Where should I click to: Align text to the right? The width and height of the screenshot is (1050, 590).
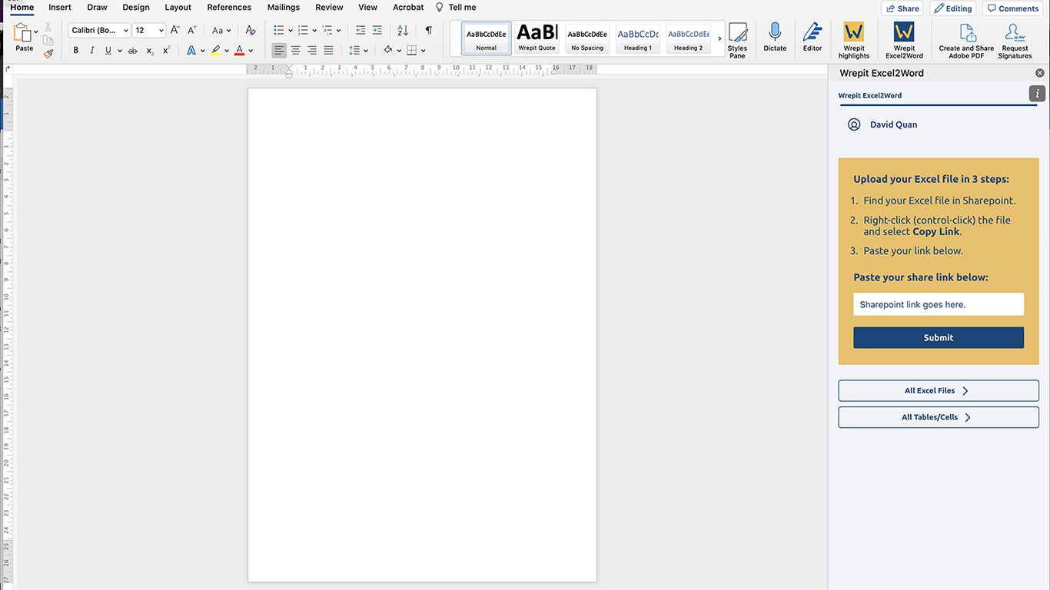312,51
